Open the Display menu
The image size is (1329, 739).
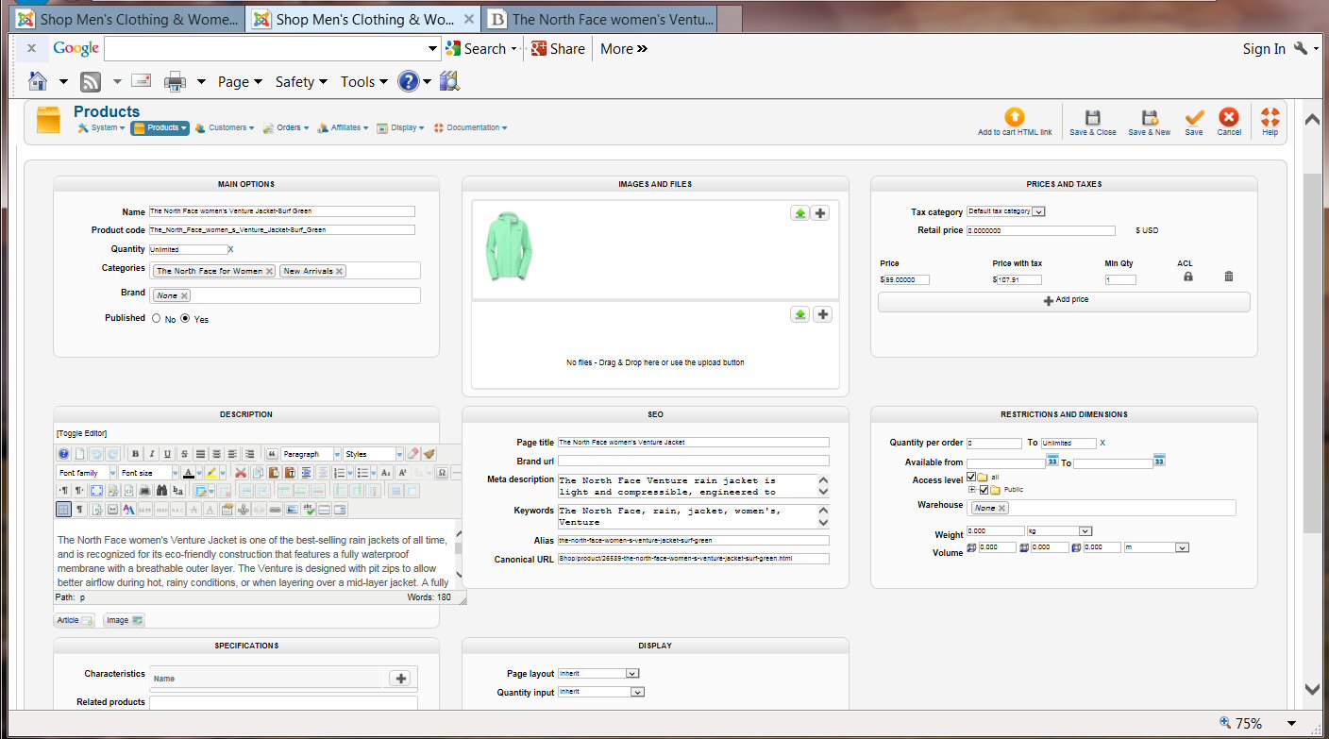tap(401, 128)
